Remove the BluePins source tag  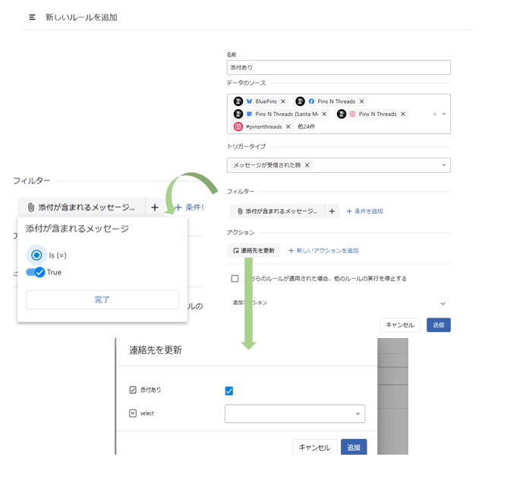[x=283, y=102]
